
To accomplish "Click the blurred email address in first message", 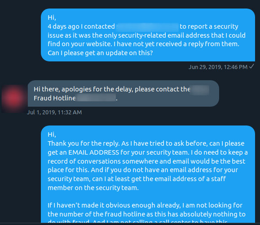I will [x=148, y=27].
